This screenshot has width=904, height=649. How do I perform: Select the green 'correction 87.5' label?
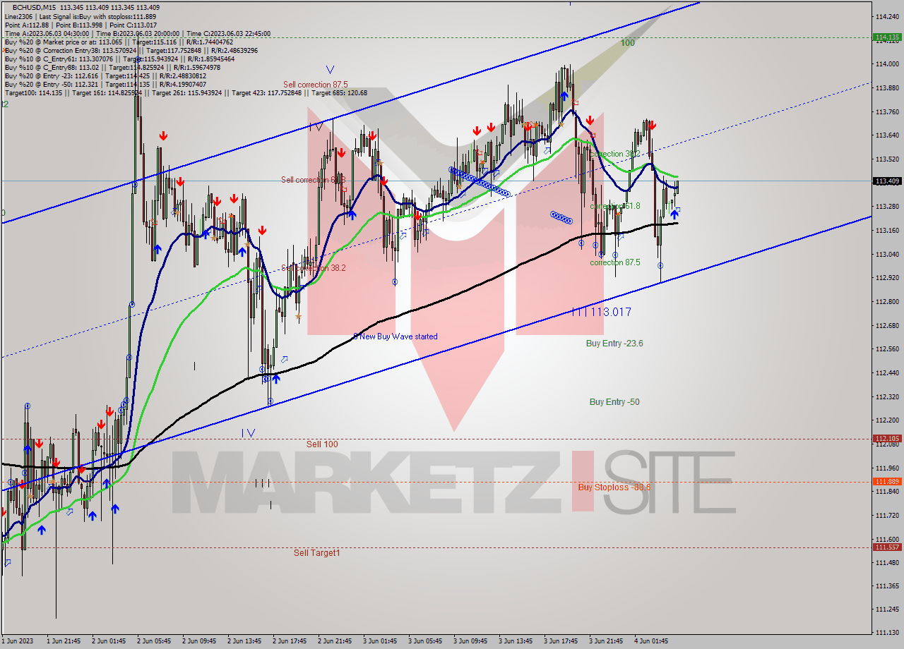pos(615,262)
